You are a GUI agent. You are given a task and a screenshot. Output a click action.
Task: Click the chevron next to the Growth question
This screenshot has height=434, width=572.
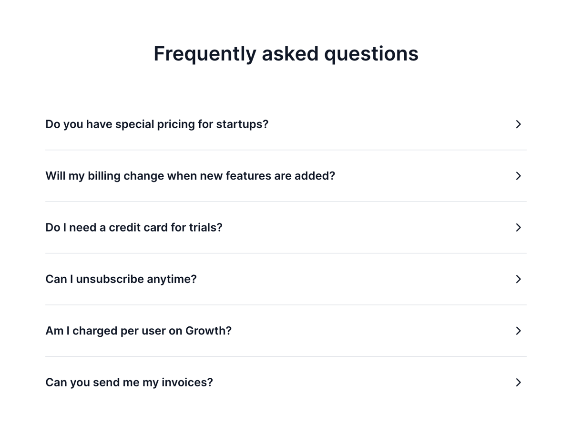click(518, 331)
